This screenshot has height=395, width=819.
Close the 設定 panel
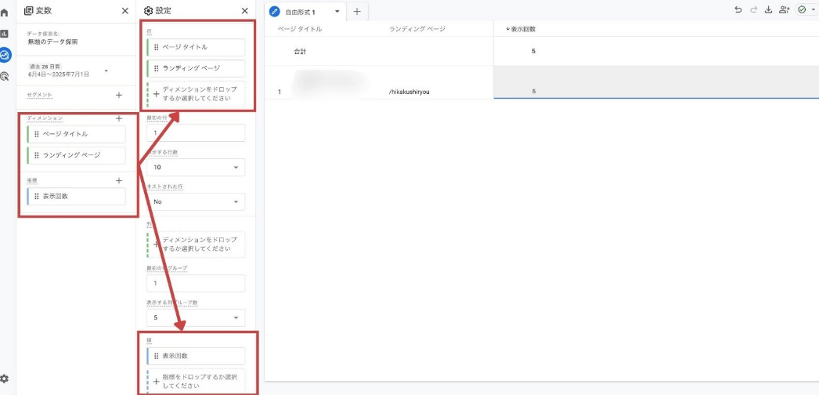pyautogui.click(x=244, y=11)
